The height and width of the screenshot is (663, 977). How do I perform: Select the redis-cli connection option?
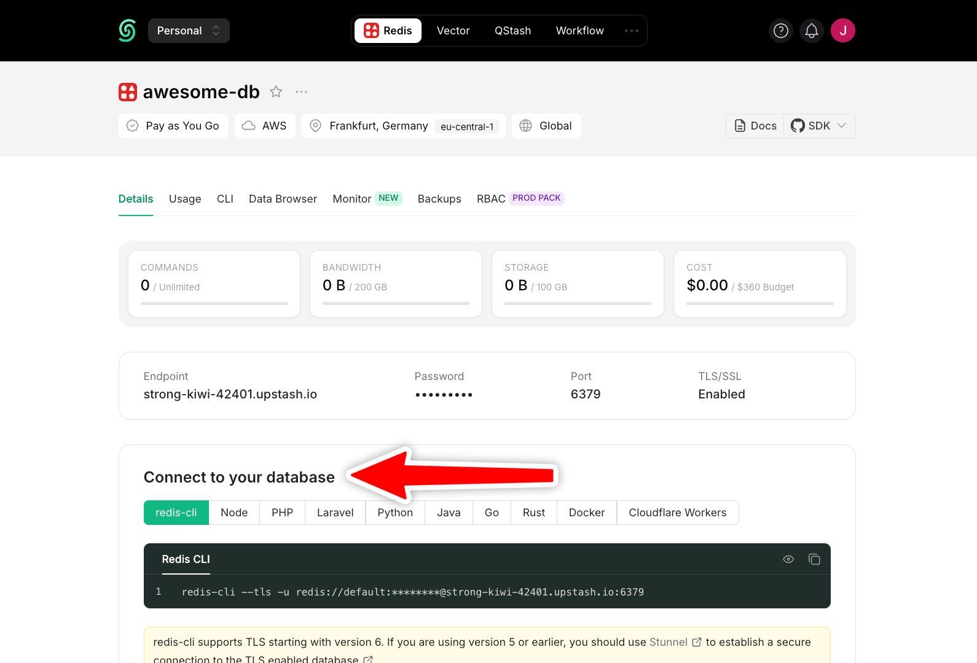pyautogui.click(x=176, y=513)
